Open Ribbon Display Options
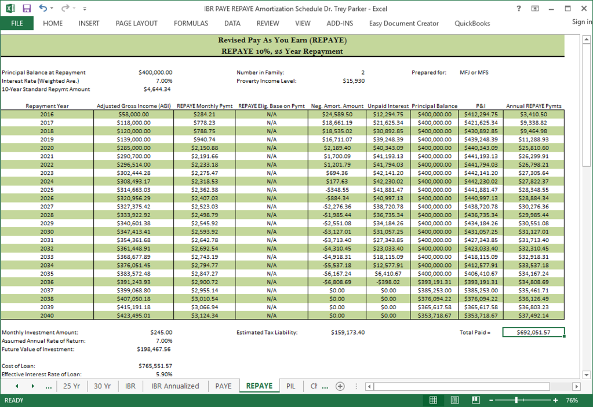 click(x=535, y=8)
